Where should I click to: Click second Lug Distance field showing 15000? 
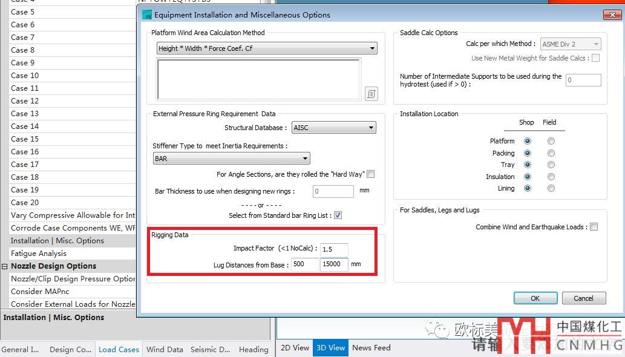[x=334, y=264]
